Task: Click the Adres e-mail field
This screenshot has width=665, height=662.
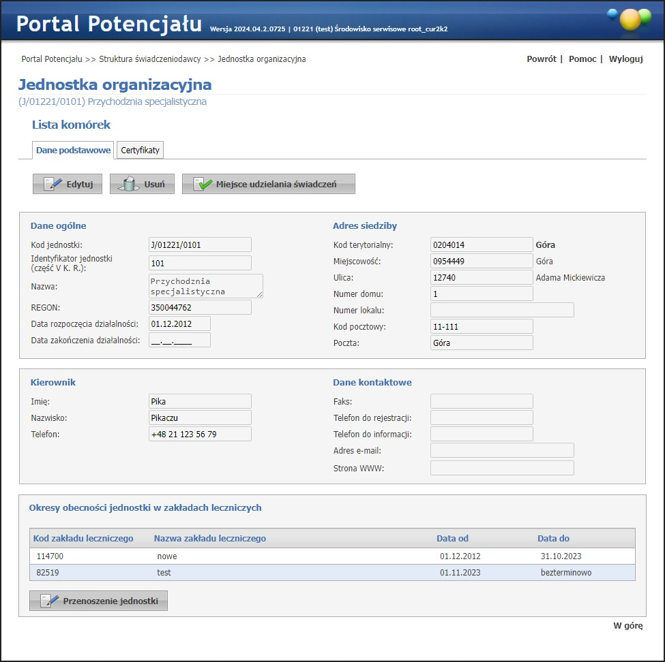Action: coord(502,451)
